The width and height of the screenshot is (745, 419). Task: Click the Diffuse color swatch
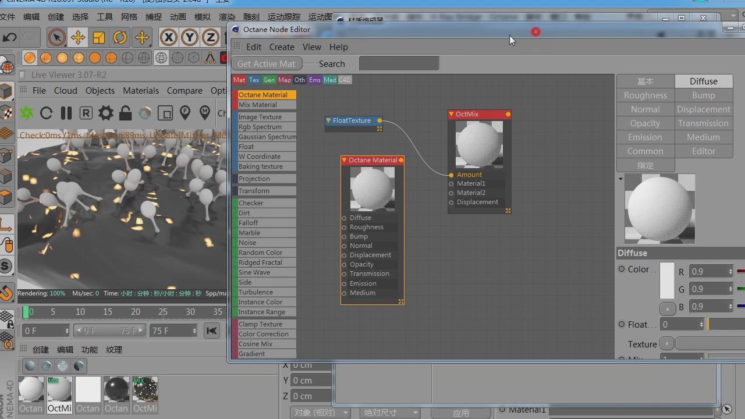click(666, 281)
